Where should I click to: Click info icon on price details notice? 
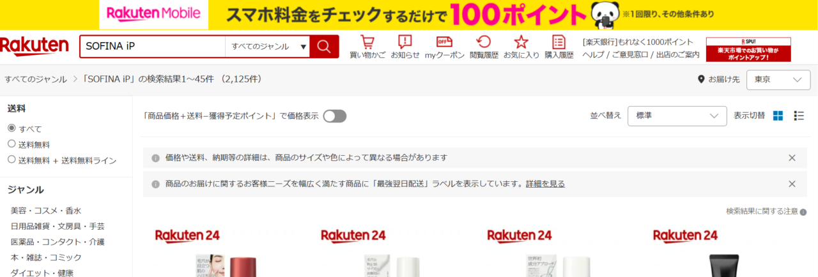pos(155,158)
